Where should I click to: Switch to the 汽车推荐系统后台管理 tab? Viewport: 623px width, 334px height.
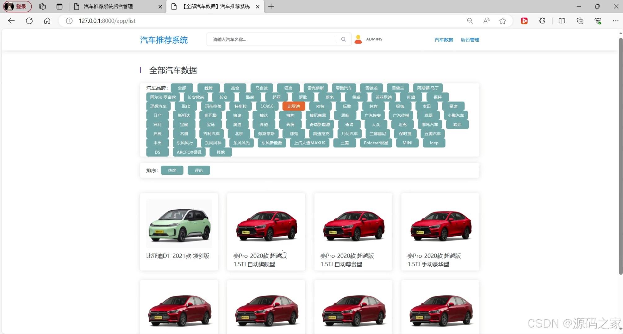(108, 6)
